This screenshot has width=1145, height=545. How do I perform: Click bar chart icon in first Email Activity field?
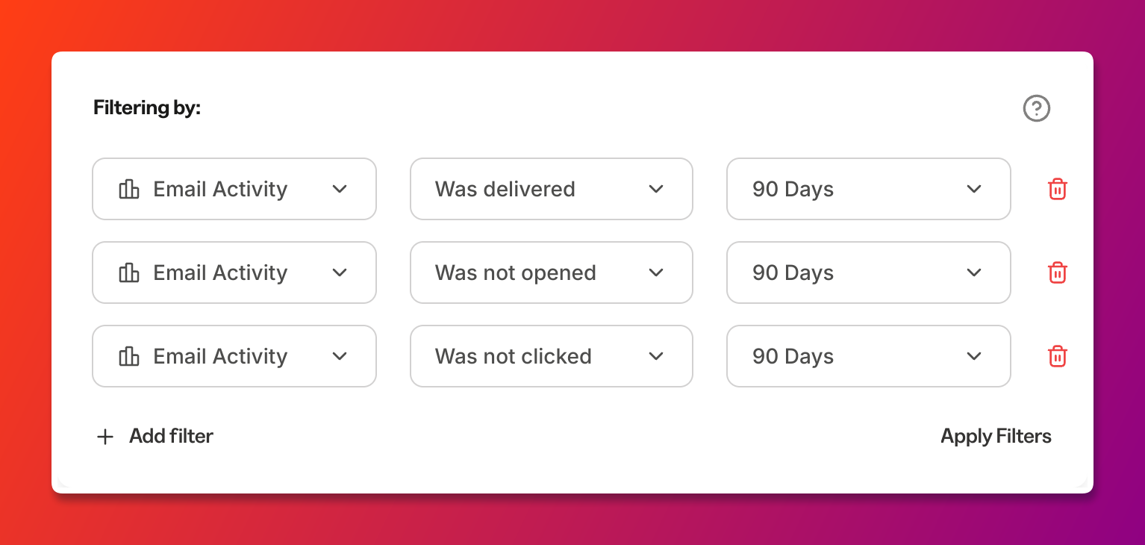pos(129,189)
